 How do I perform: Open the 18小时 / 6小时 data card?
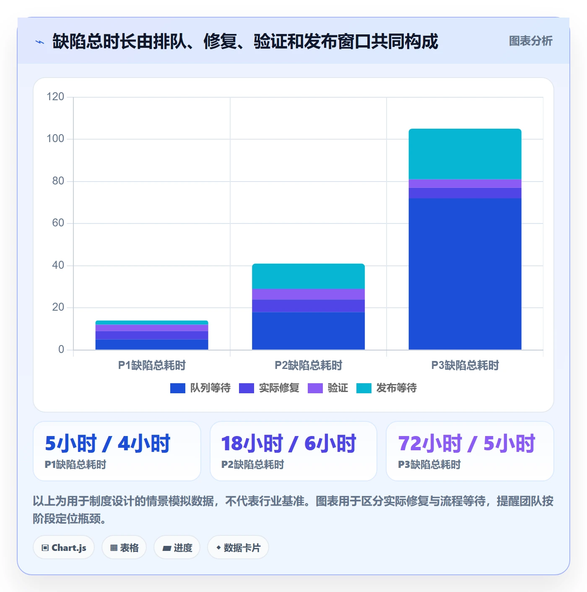point(293,451)
